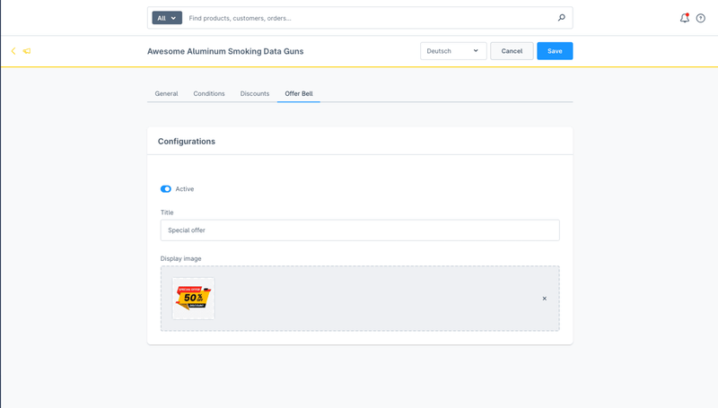The width and height of the screenshot is (718, 408).
Task: Switch to the General tab
Action: click(166, 93)
